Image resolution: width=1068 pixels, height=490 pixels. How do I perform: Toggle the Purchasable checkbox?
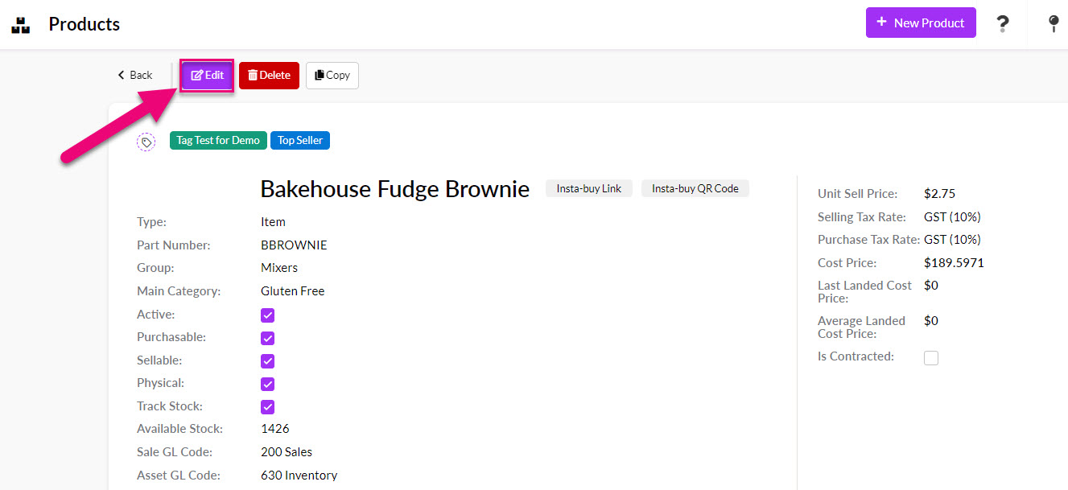point(268,338)
